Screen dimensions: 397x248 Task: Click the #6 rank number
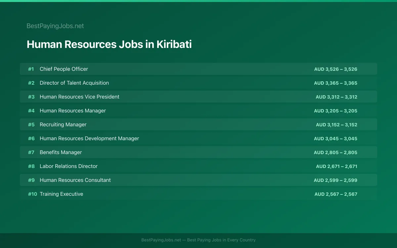tap(31, 139)
